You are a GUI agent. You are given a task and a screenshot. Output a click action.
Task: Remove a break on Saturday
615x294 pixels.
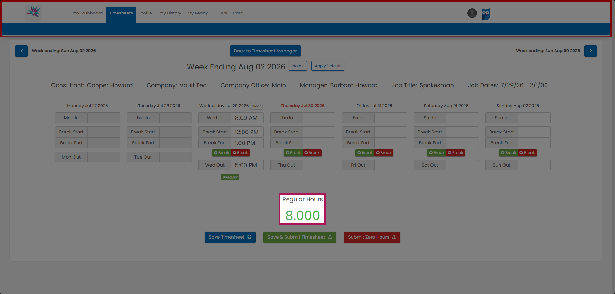point(455,153)
